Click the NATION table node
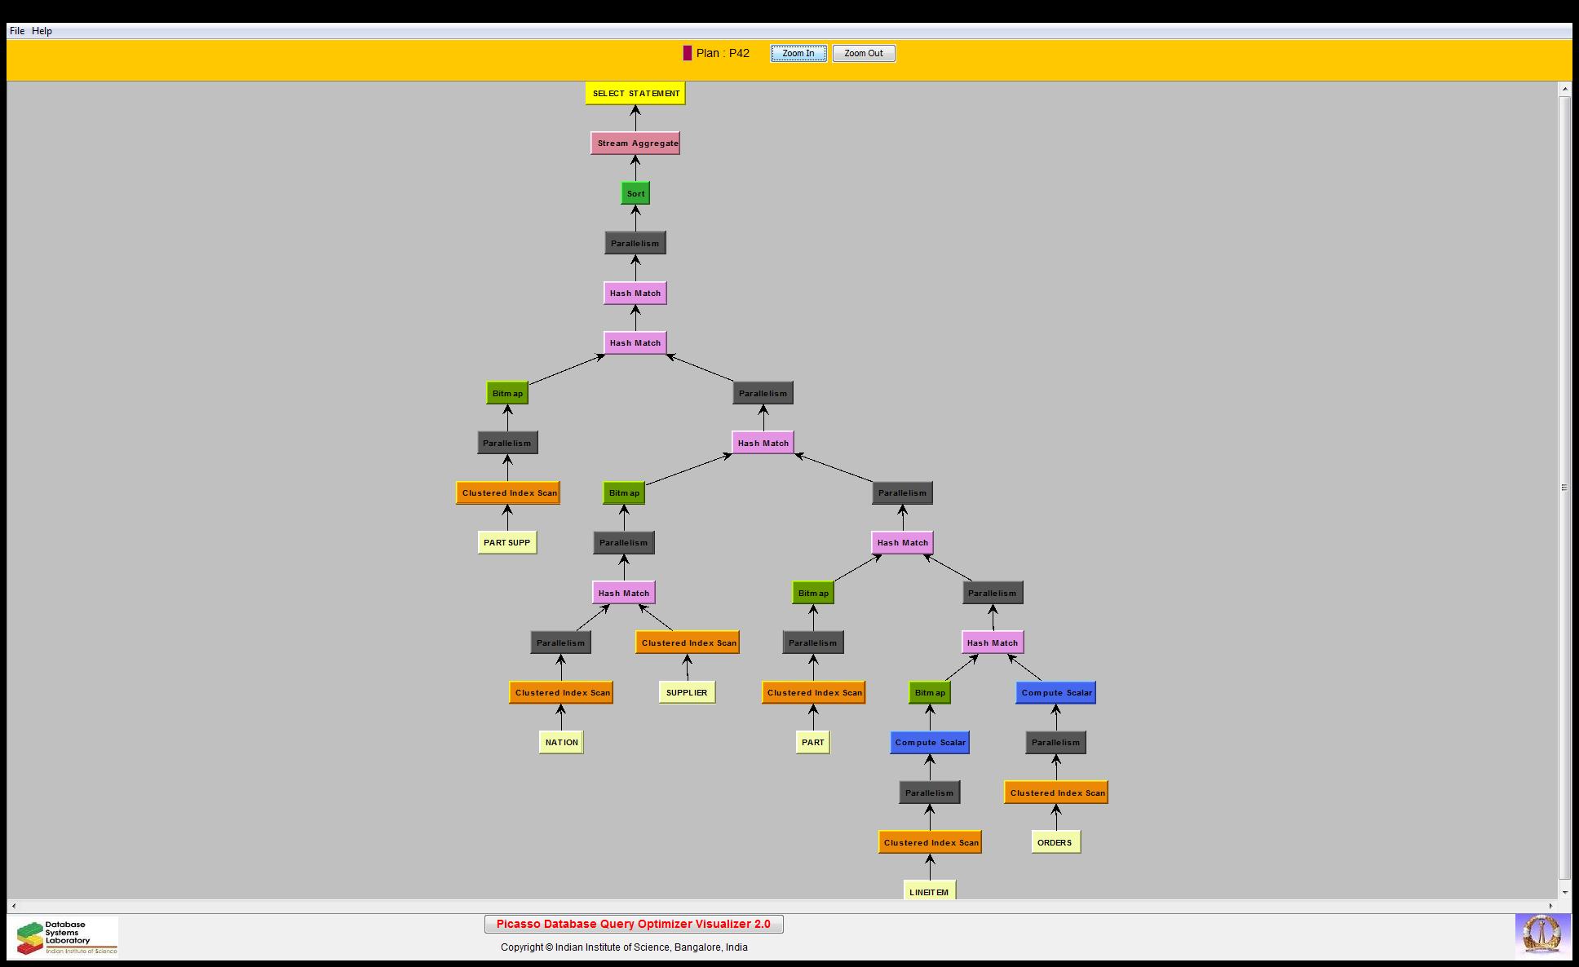 561,742
